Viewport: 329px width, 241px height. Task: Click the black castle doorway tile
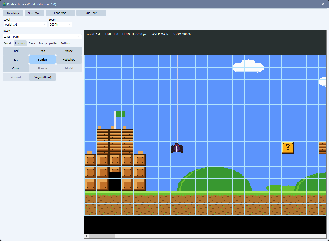[x=115, y=181]
